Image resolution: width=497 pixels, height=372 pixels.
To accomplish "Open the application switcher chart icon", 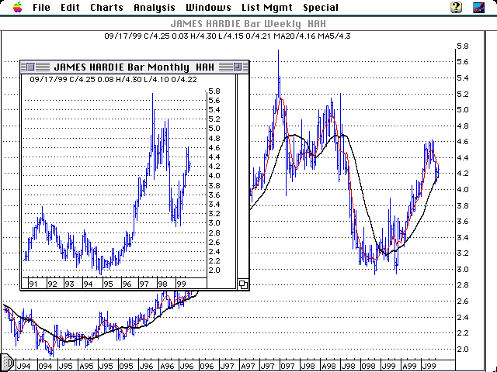I will click(478, 7).
